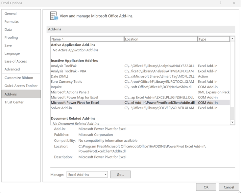Click the Action type cell for Date (XML)
Screen dimensions: 241x193
[203, 76]
